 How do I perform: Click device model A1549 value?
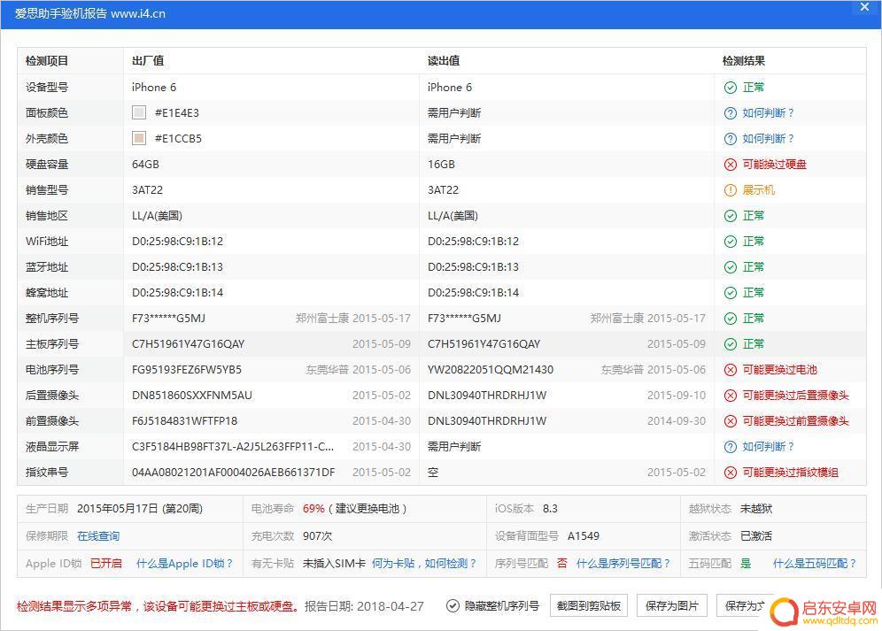point(584,536)
